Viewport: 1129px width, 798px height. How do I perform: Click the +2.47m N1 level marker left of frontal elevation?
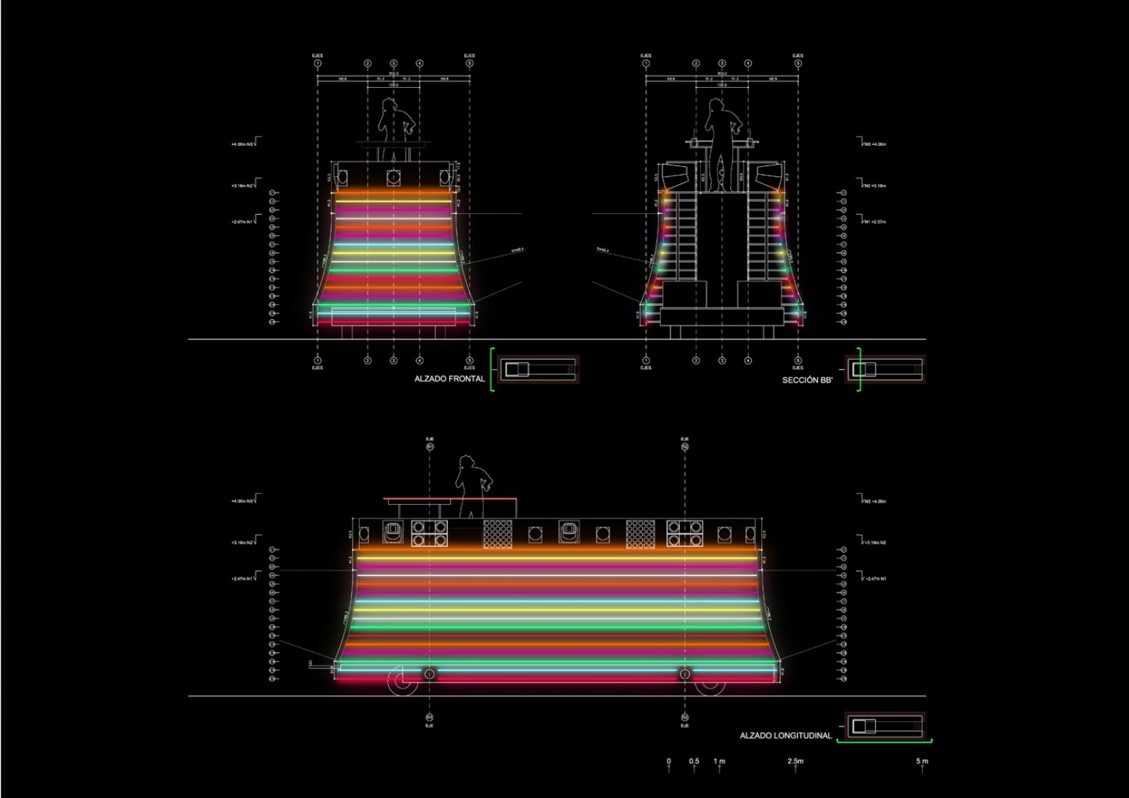pyautogui.click(x=246, y=221)
